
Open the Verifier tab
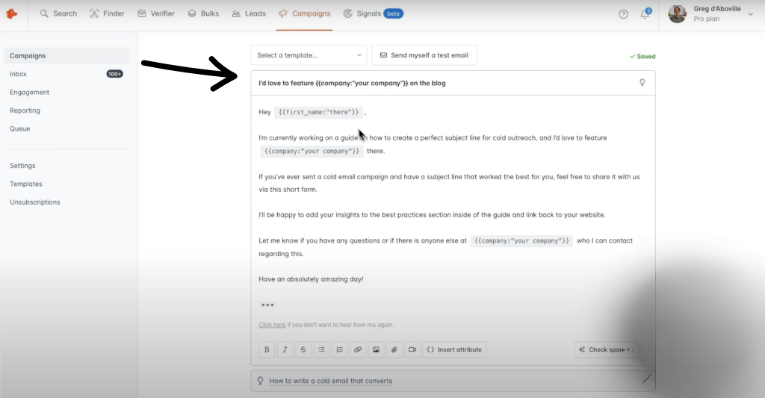coord(156,13)
